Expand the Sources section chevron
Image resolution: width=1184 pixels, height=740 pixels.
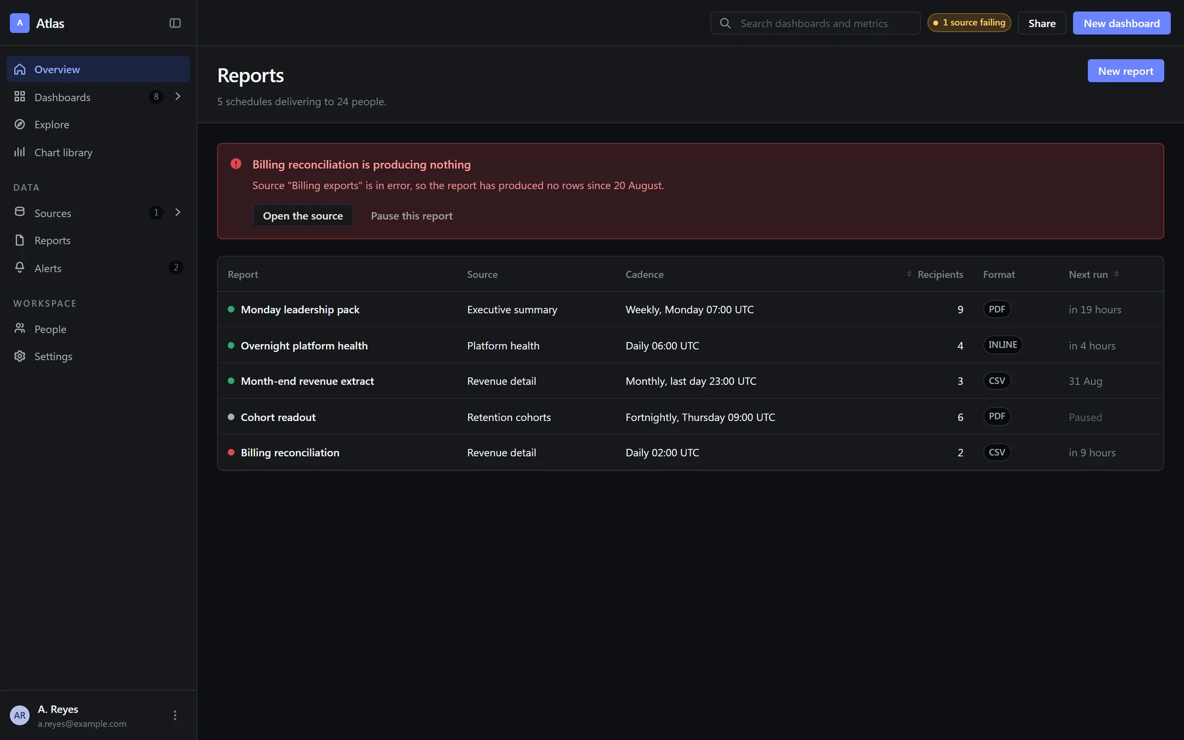pos(178,212)
